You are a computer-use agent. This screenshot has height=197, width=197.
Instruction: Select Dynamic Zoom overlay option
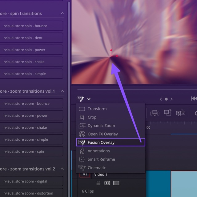(101, 126)
